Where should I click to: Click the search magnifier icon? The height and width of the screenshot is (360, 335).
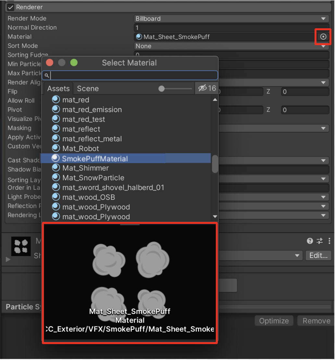(47, 75)
